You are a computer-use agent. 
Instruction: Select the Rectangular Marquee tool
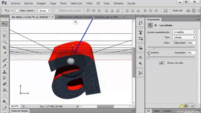point(5,30)
